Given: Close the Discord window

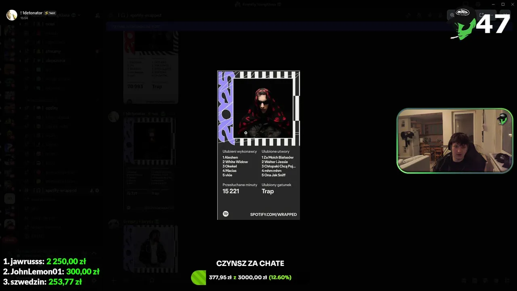Looking at the screenshot, I should click(x=513, y=4).
